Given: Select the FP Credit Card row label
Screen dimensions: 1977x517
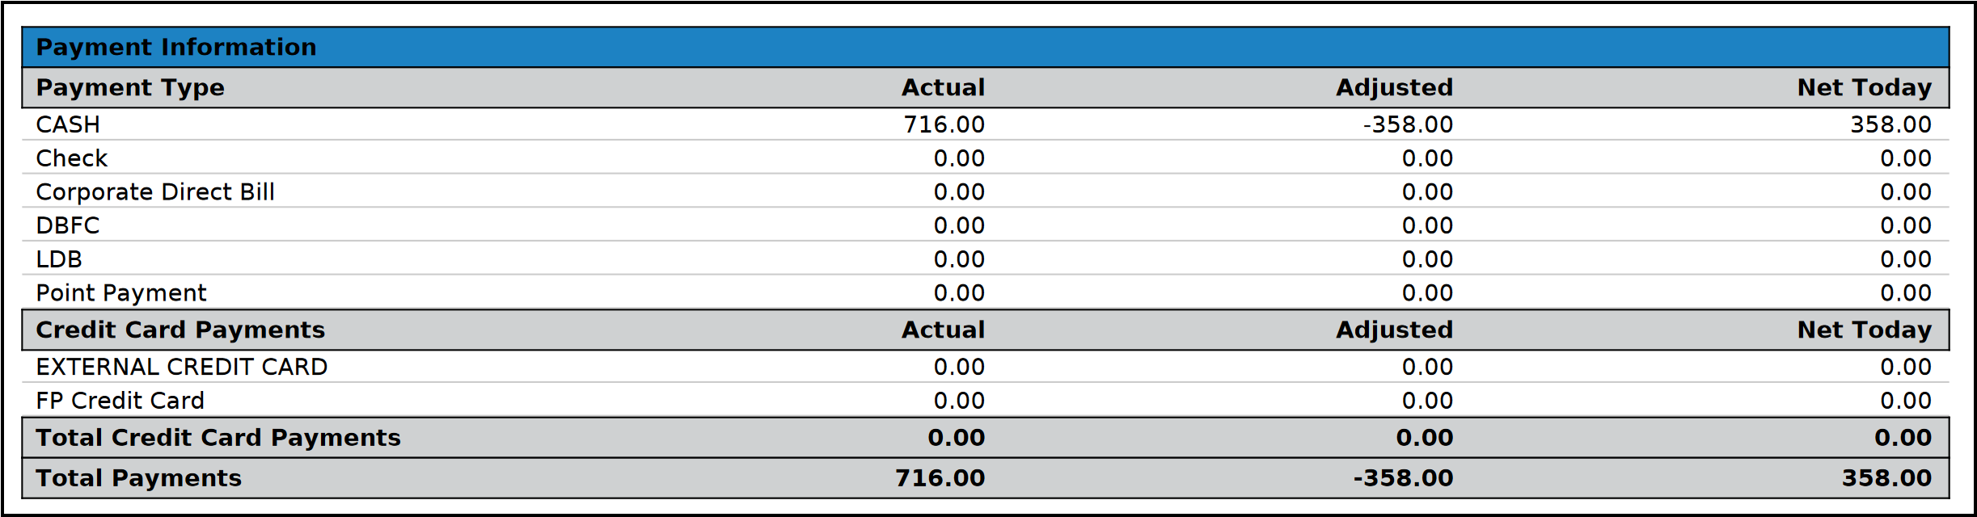Looking at the screenshot, I should pos(120,401).
